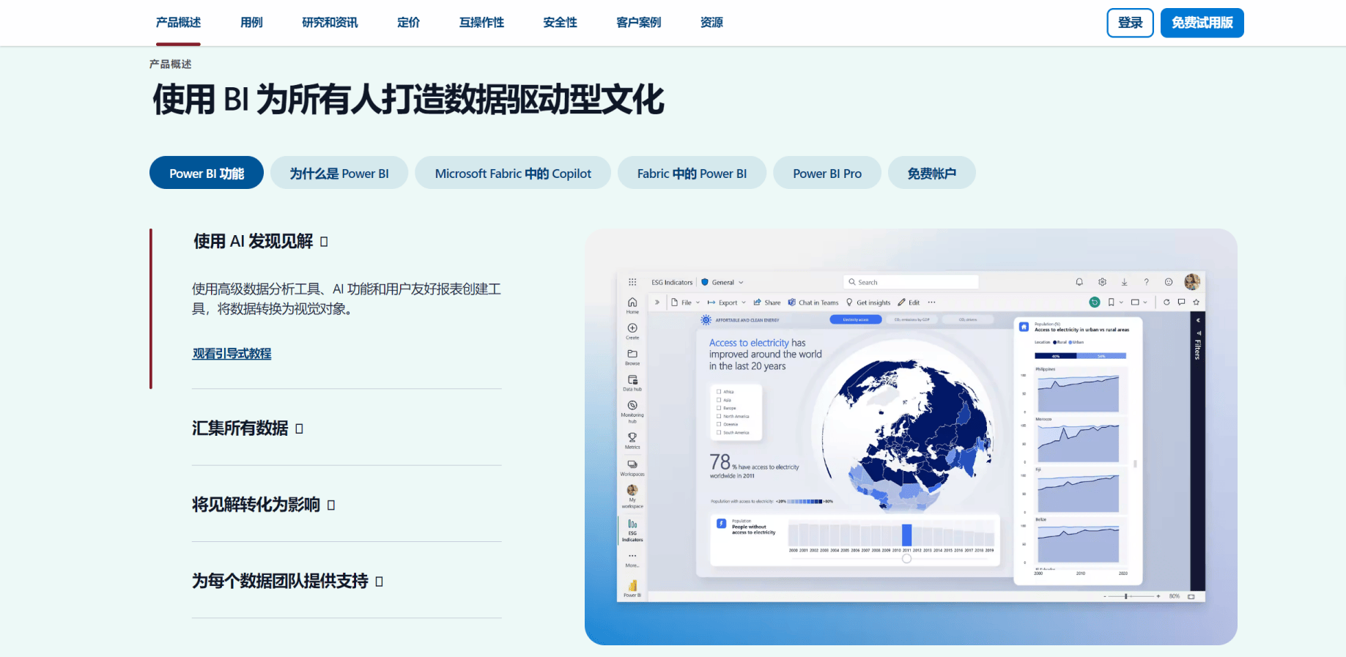Open the Export dropdown in the report toolbar
Viewport: 1346px width, 657px height.
(727, 302)
